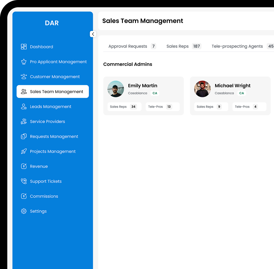Click the Emily Martin name
The image size is (274, 269).
[x=143, y=86]
